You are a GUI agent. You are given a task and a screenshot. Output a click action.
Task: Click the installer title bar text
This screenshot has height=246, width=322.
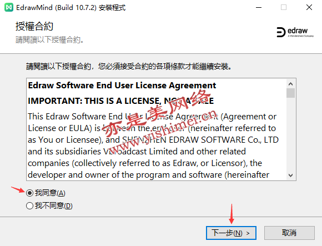71,8
